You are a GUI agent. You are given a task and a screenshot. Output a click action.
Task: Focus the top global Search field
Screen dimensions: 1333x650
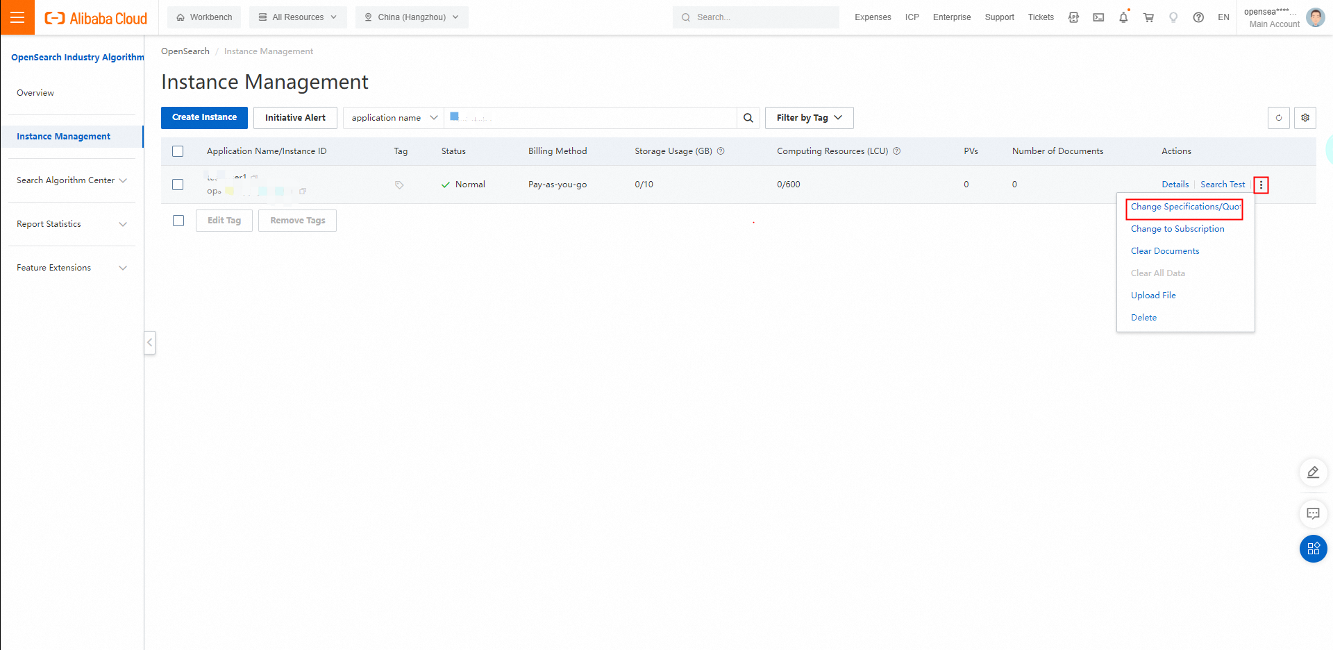tap(755, 17)
